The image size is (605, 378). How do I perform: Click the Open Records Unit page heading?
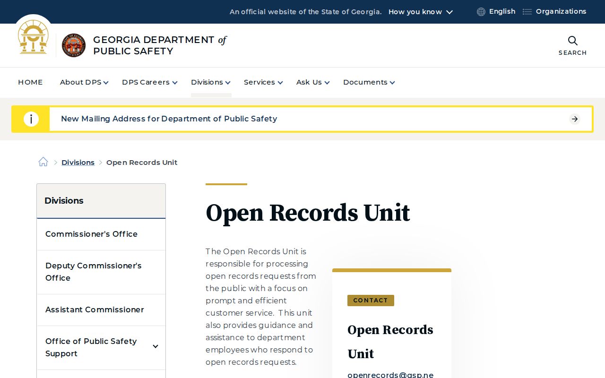pos(308,213)
